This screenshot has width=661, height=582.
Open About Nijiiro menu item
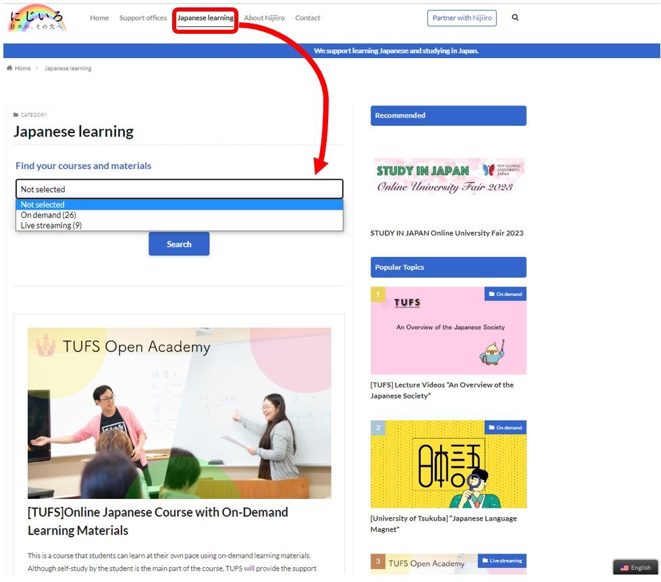click(x=264, y=18)
